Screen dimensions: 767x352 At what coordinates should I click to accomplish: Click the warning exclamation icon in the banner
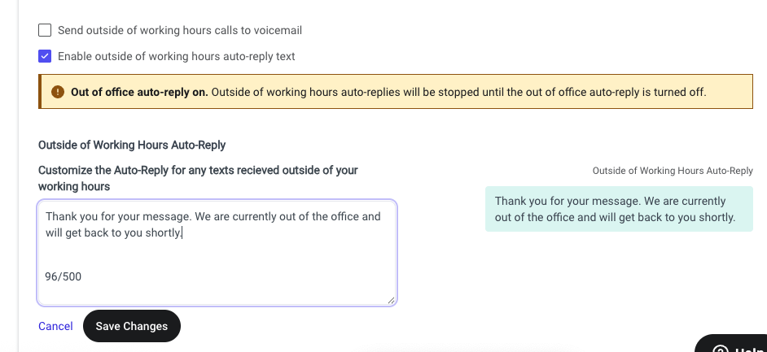(x=58, y=91)
